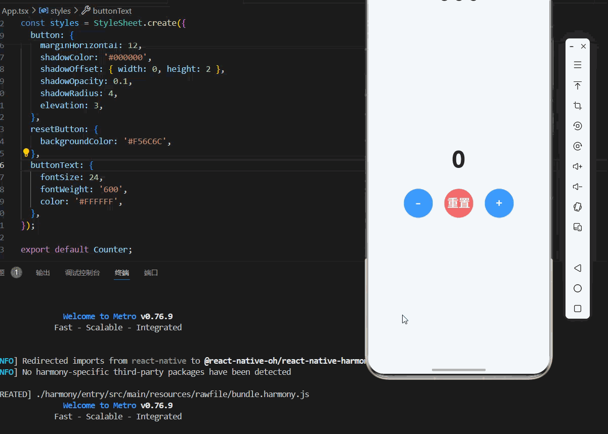Close the emulator toolbar
Viewport: 608px width, 434px height.
pyautogui.click(x=583, y=47)
